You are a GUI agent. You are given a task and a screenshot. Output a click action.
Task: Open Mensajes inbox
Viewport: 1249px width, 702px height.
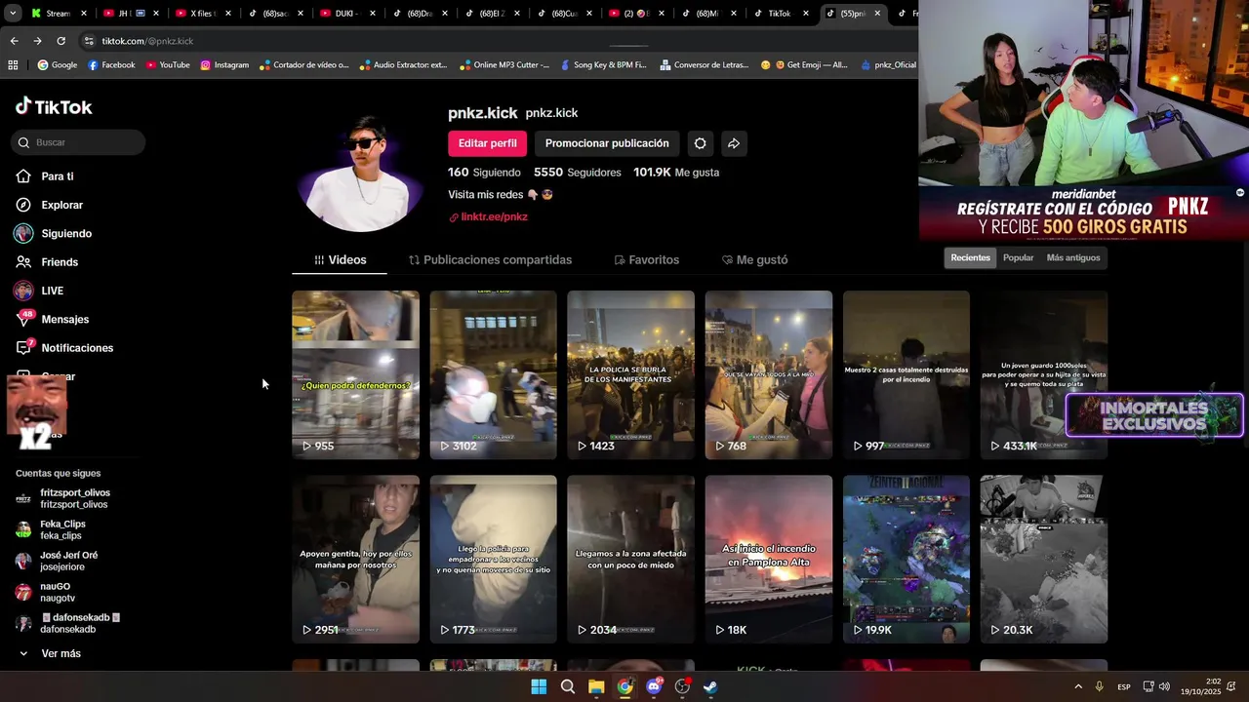[52, 319]
